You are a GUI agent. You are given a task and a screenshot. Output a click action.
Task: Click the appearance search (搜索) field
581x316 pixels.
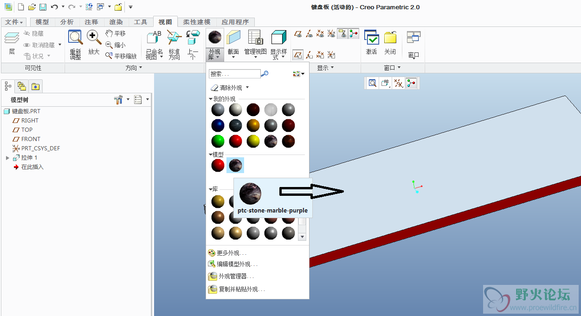234,74
